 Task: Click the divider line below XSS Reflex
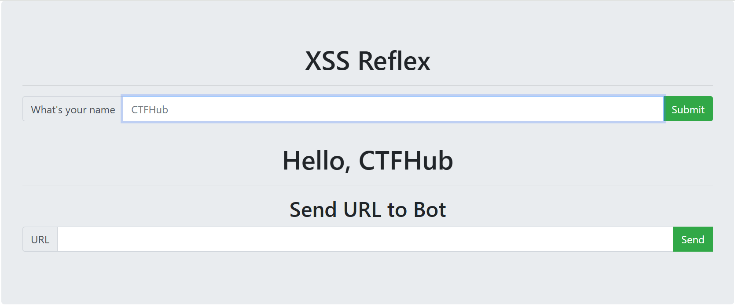click(x=367, y=85)
